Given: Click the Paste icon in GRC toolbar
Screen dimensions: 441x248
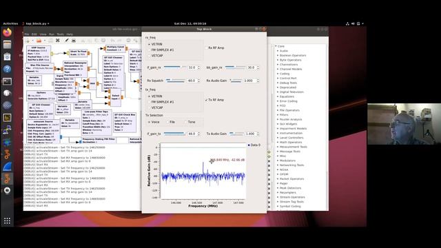Looking at the screenshot, I should click(x=96, y=41).
